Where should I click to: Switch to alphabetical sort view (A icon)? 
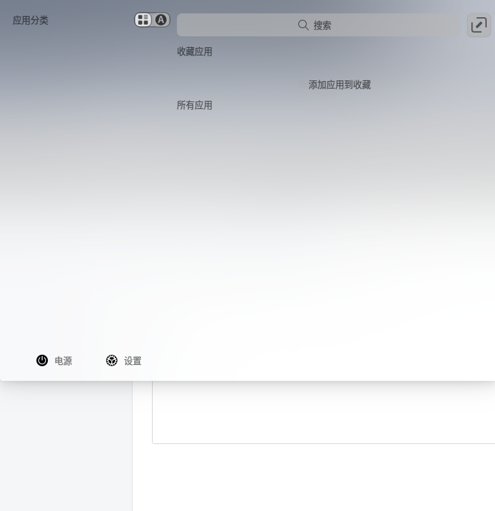(x=161, y=20)
